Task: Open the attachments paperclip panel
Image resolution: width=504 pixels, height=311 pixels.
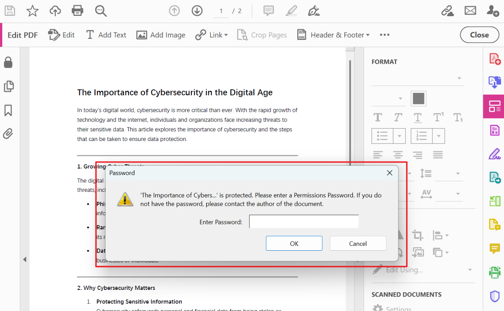Action: pyautogui.click(x=8, y=133)
